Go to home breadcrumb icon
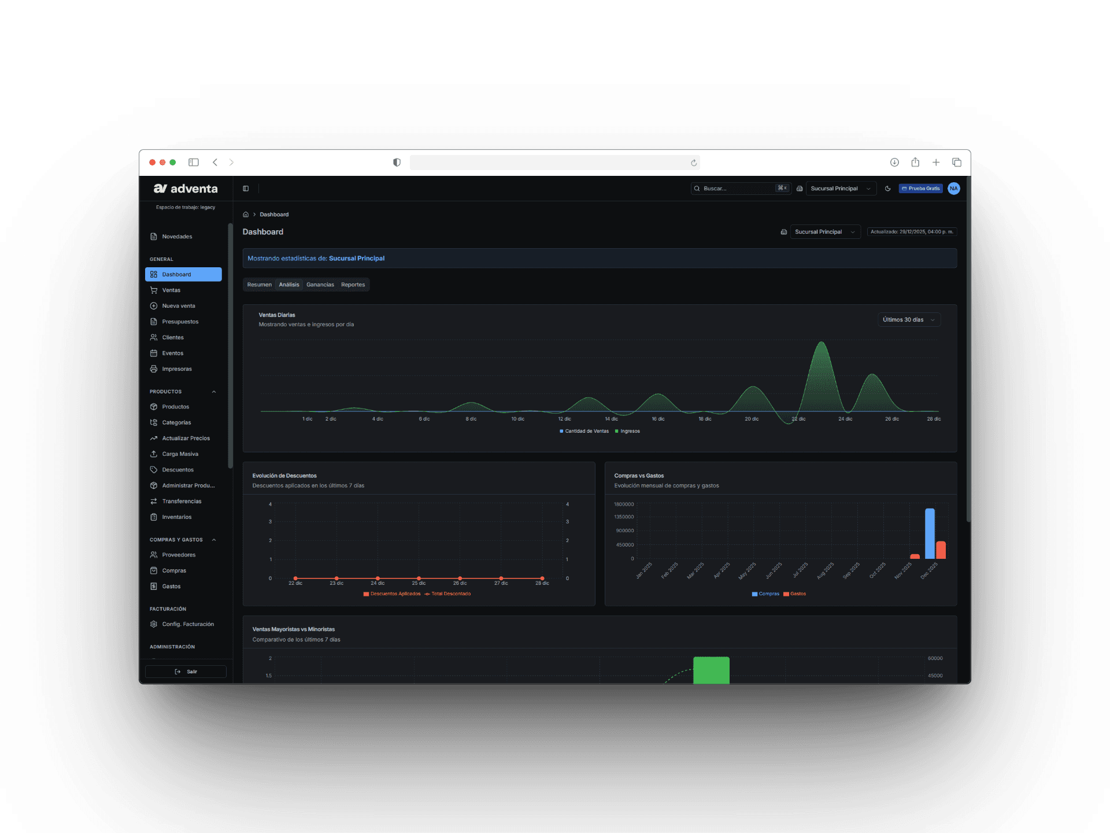Viewport: 1110px width, 833px height. click(x=246, y=215)
